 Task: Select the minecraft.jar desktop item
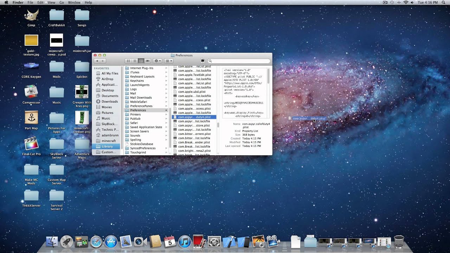[82, 41]
